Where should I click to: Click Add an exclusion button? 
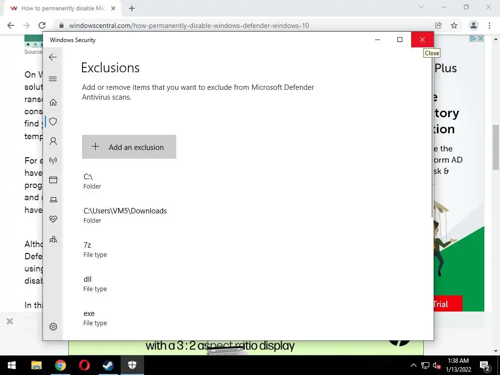point(129,146)
